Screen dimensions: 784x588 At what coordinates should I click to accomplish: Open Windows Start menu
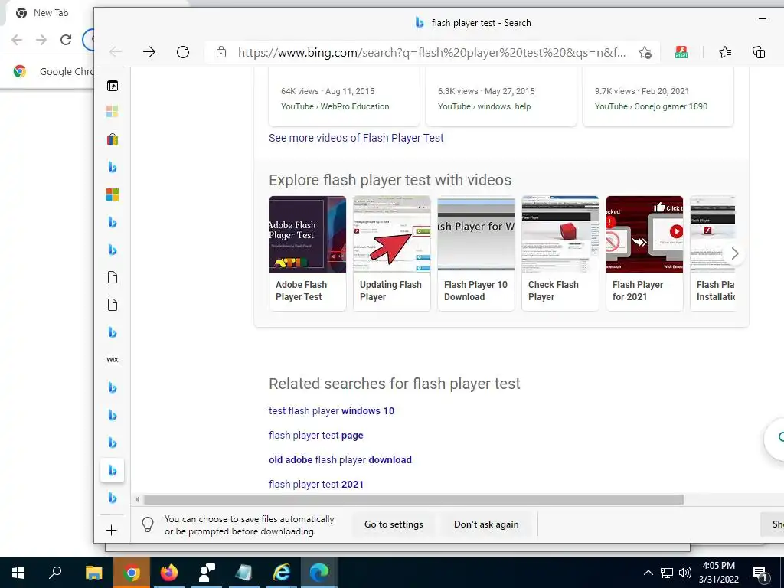(x=18, y=573)
